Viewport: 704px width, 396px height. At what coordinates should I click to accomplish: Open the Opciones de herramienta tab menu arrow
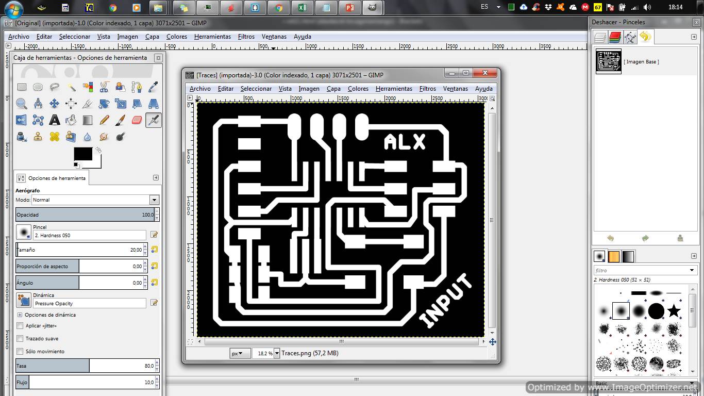pos(156,178)
